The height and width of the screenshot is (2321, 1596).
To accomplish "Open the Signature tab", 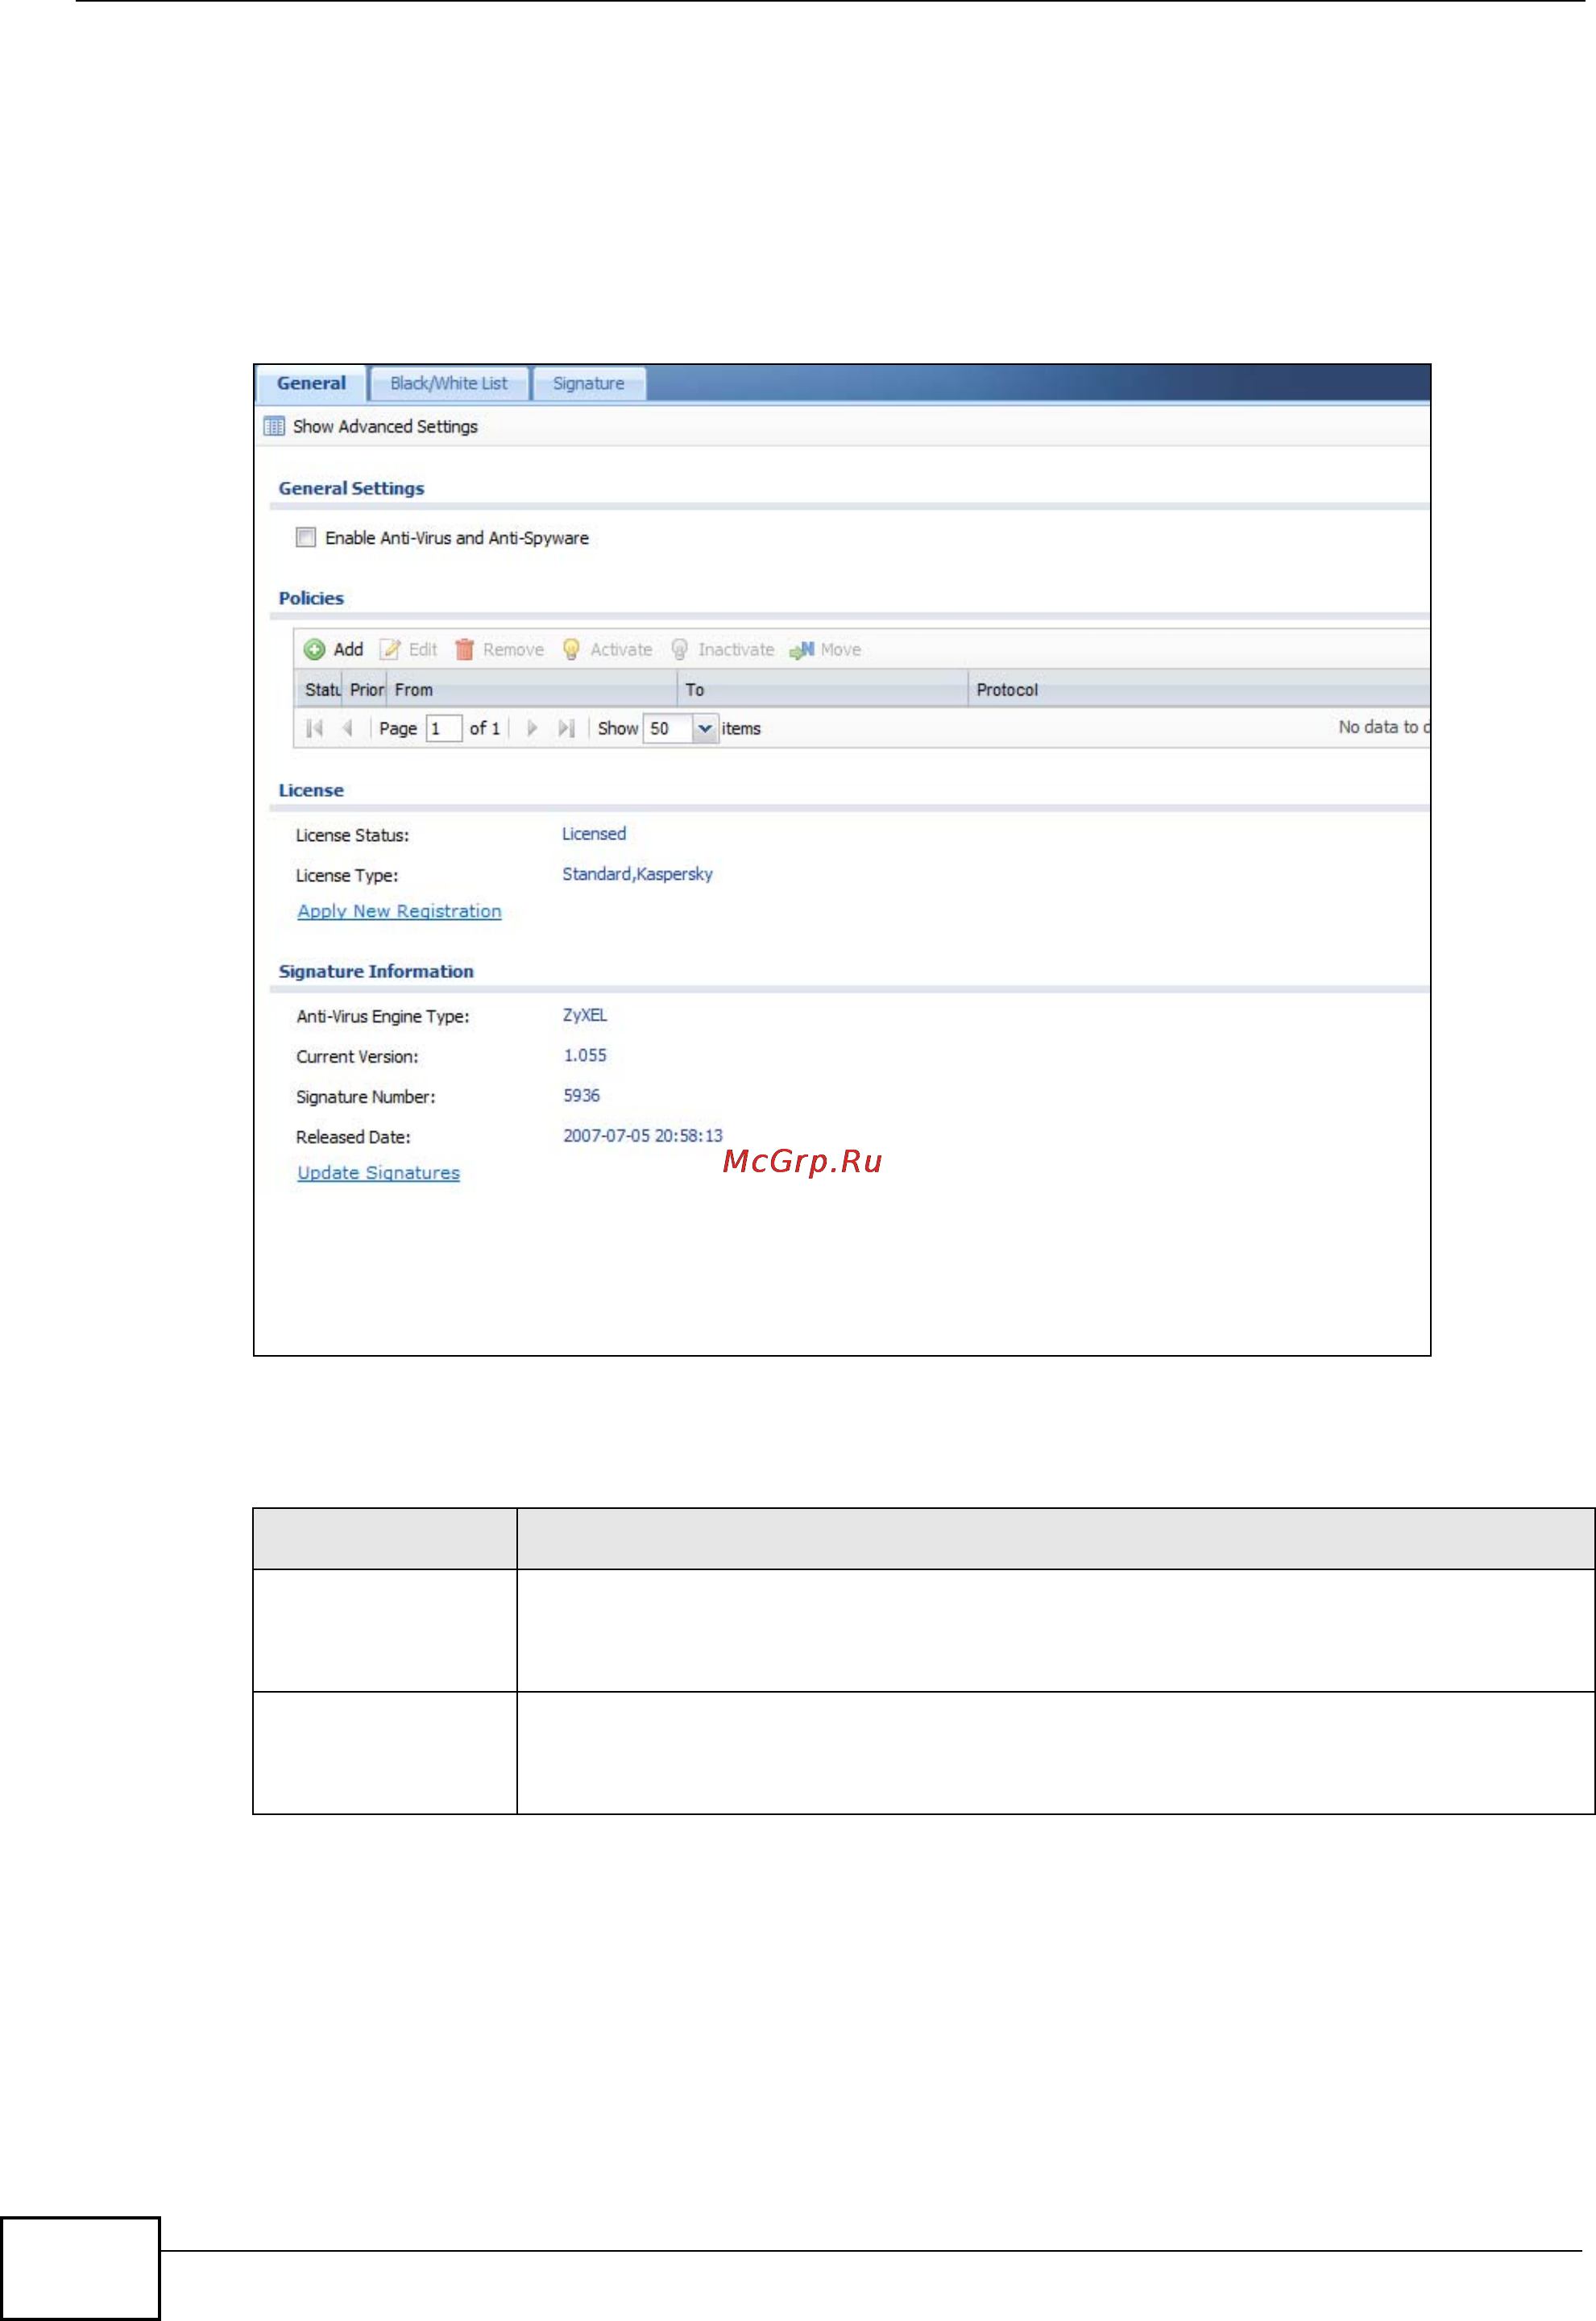I will (x=588, y=384).
